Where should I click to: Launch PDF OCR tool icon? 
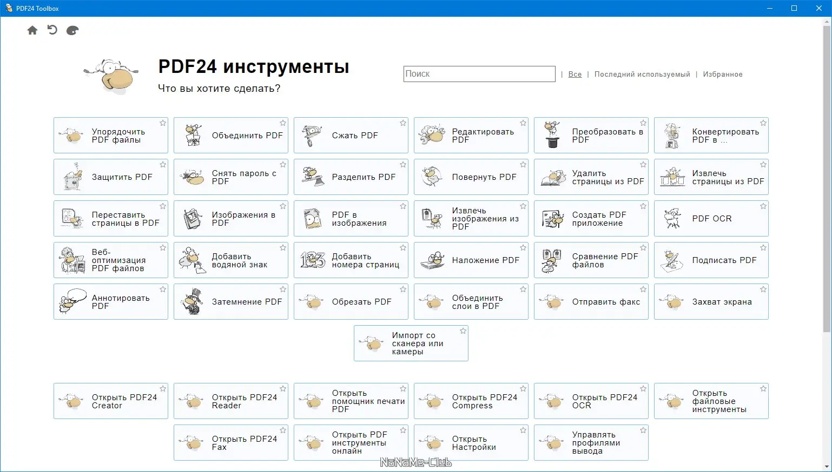tap(672, 219)
